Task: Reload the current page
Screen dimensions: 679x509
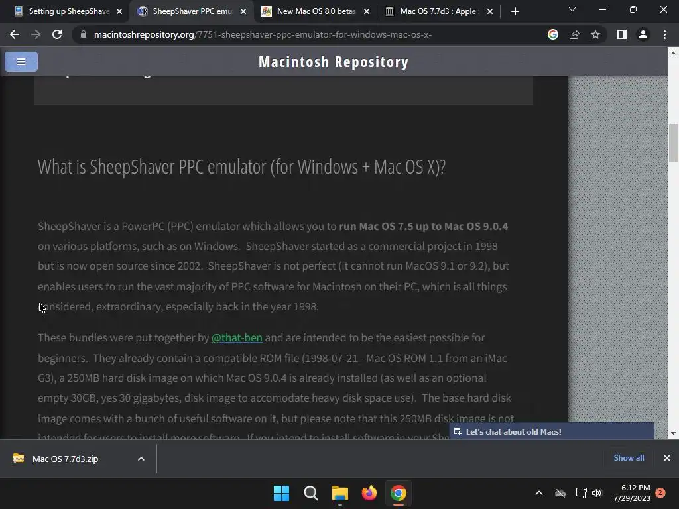Action: click(57, 34)
